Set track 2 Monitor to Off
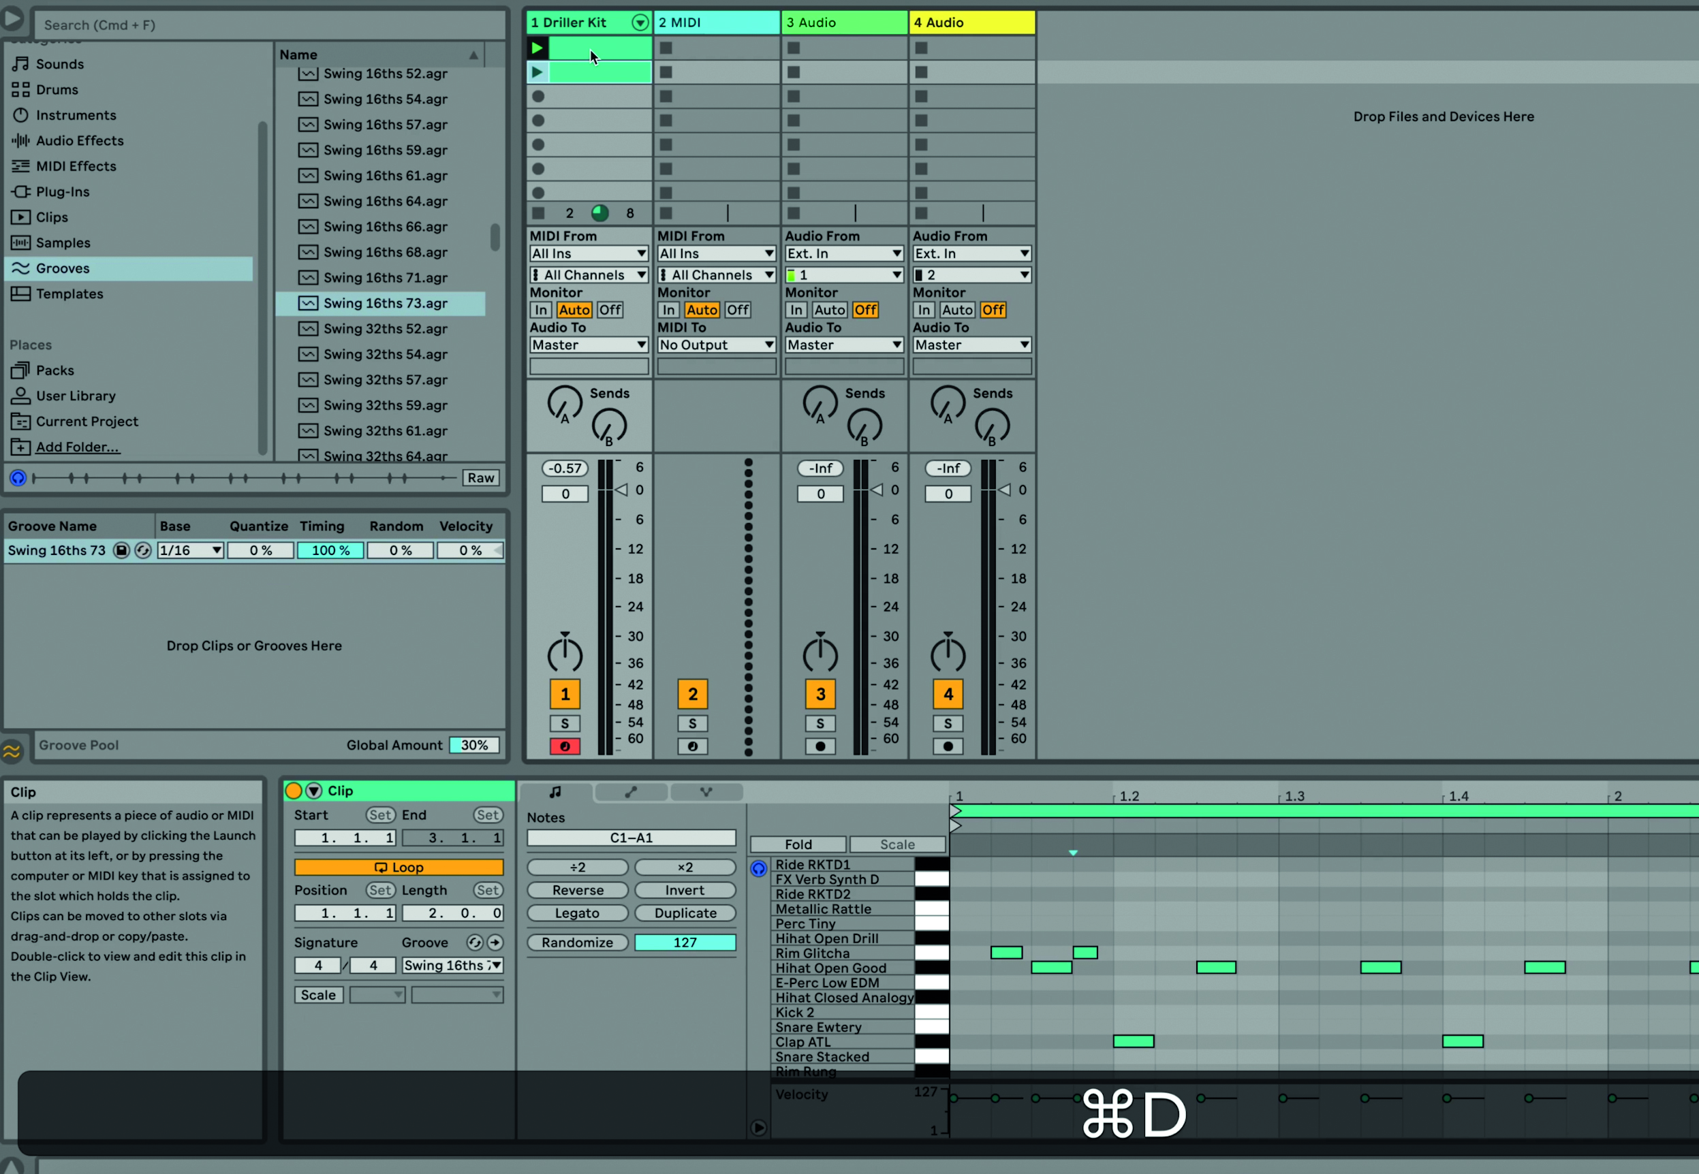The image size is (1699, 1174). [738, 311]
